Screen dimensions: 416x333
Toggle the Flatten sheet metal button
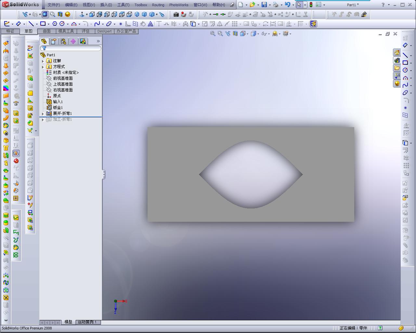pyautogui.click(x=16, y=153)
